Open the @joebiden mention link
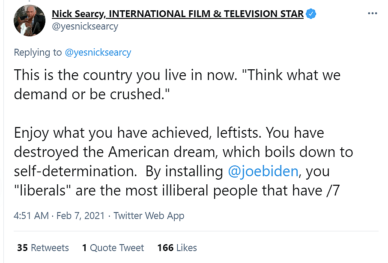This screenshot has height=263, width=388. tap(263, 171)
